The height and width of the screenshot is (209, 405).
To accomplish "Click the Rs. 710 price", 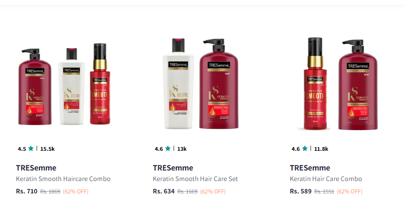I will 27,191.
